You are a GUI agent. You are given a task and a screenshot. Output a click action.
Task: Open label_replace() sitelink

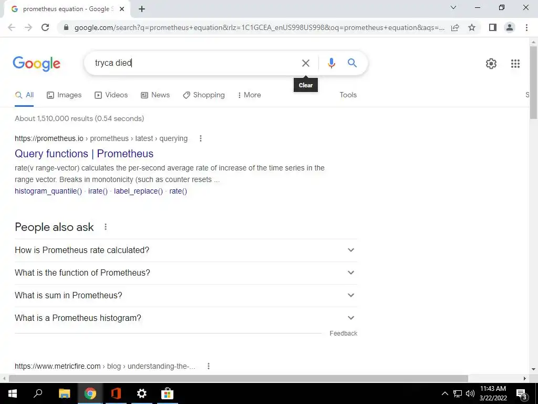(x=138, y=191)
